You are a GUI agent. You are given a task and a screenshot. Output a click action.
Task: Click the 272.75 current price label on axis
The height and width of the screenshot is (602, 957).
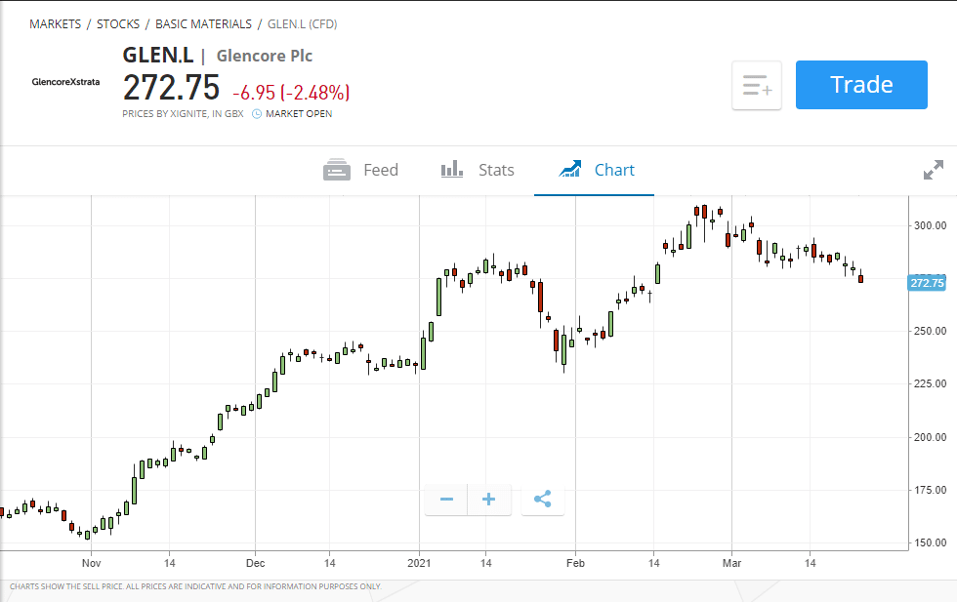tap(927, 283)
